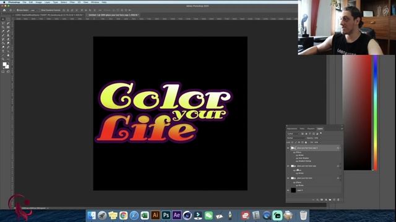Filter layers by type layers icon
396x222 pixels.
(310, 134)
